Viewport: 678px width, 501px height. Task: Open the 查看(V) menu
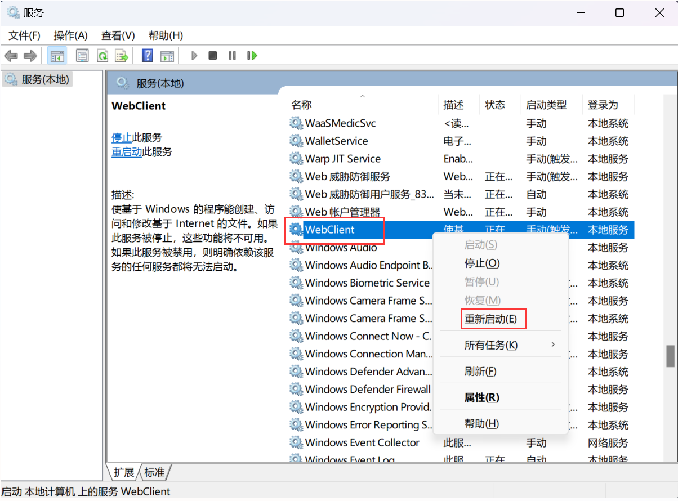pos(118,35)
